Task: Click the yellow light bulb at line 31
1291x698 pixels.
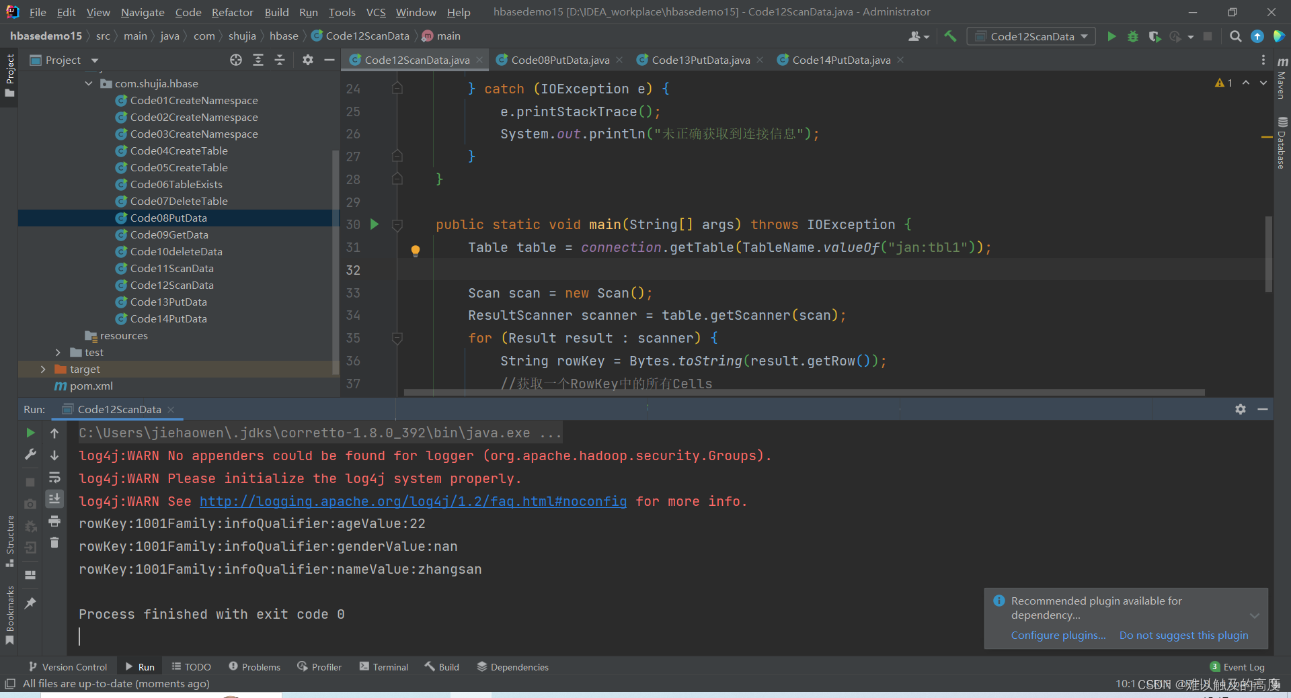Action: [416, 251]
